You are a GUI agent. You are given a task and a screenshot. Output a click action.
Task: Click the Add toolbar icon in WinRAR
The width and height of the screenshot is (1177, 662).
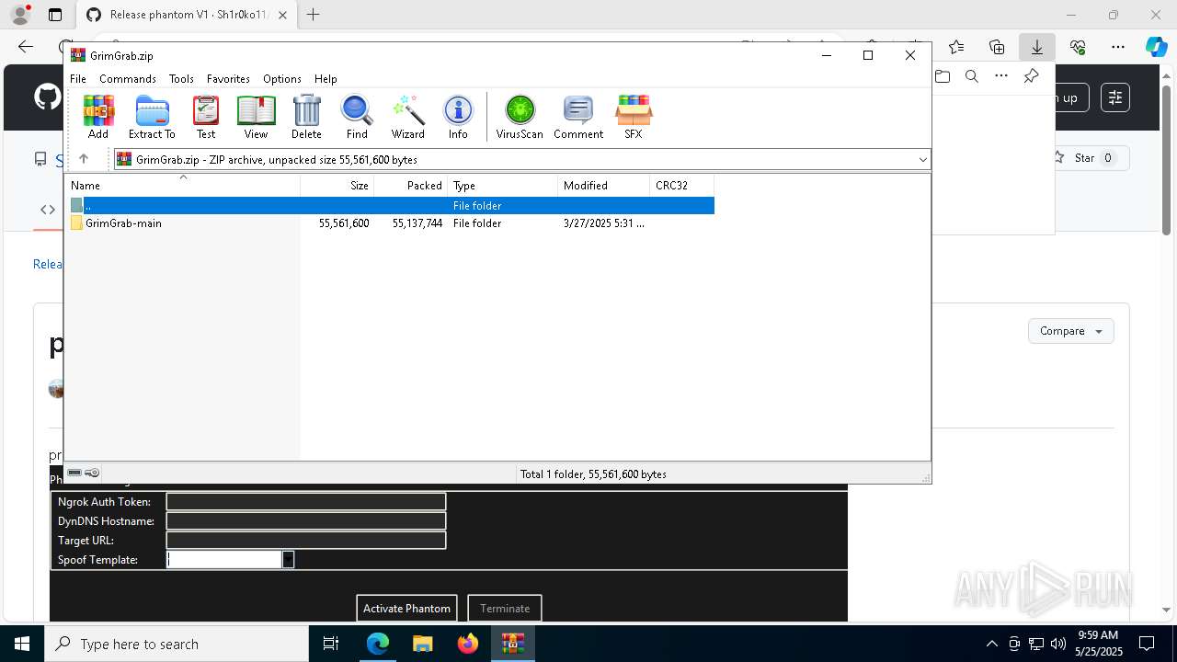coord(98,117)
